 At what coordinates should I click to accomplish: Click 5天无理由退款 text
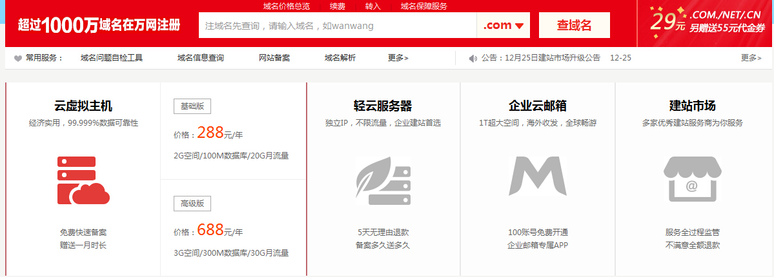point(383,233)
